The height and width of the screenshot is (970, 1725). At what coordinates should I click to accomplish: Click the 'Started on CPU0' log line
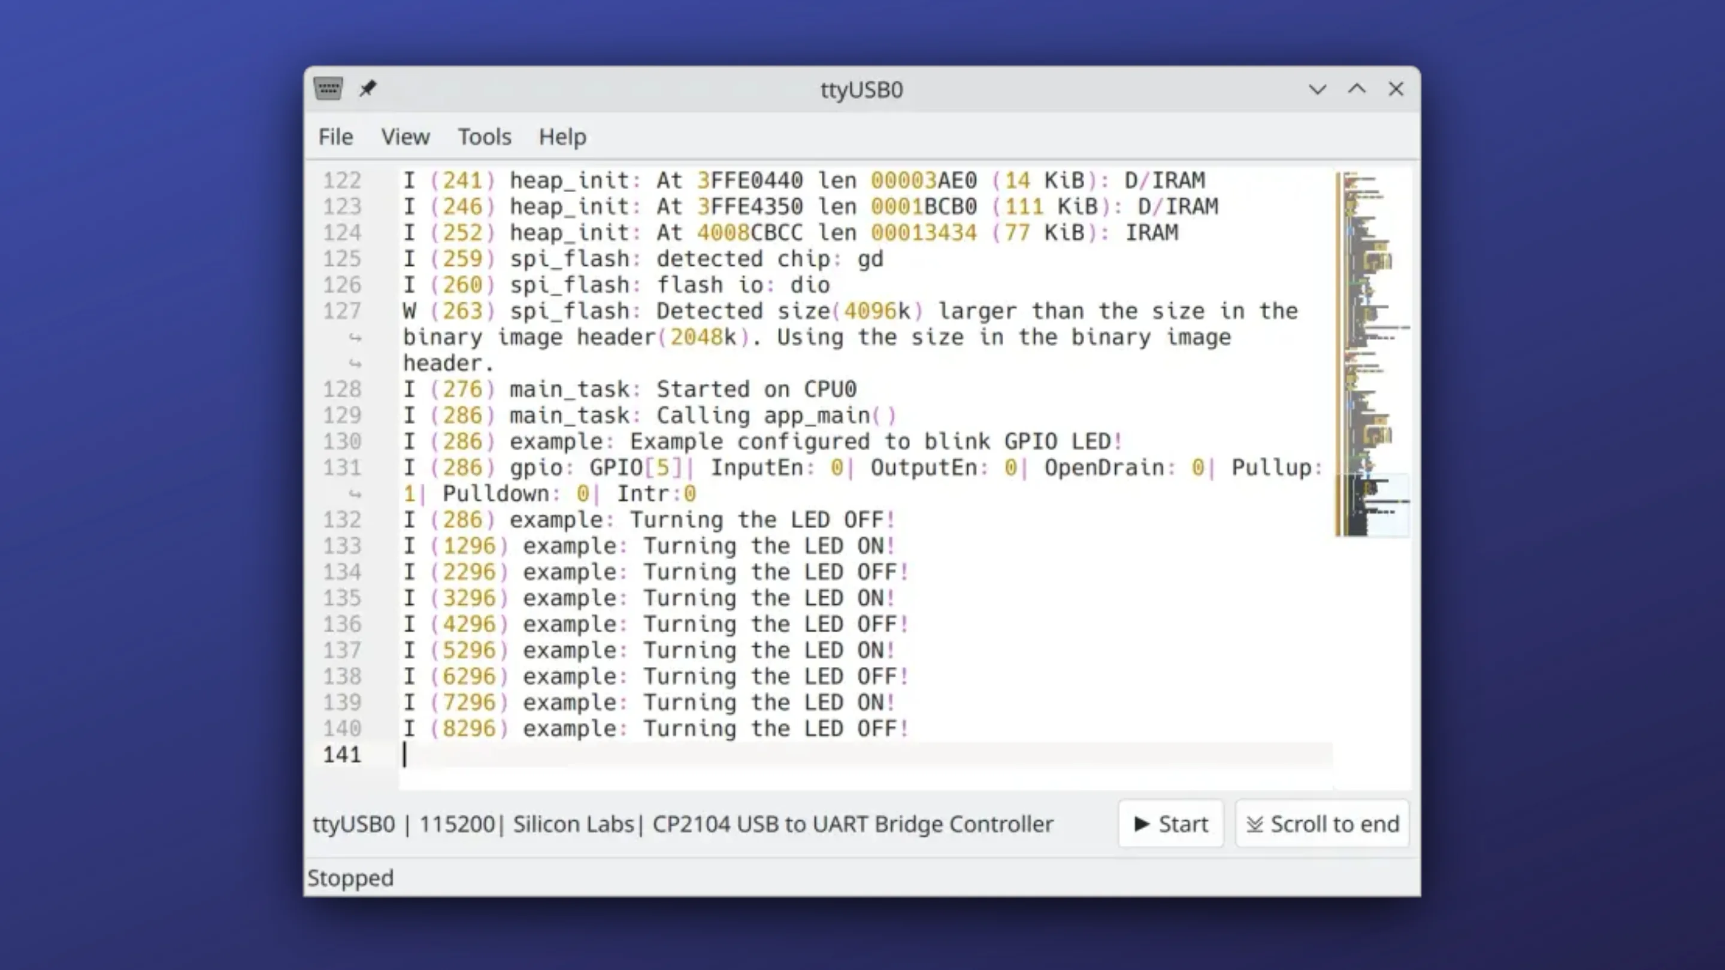[x=630, y=389]
